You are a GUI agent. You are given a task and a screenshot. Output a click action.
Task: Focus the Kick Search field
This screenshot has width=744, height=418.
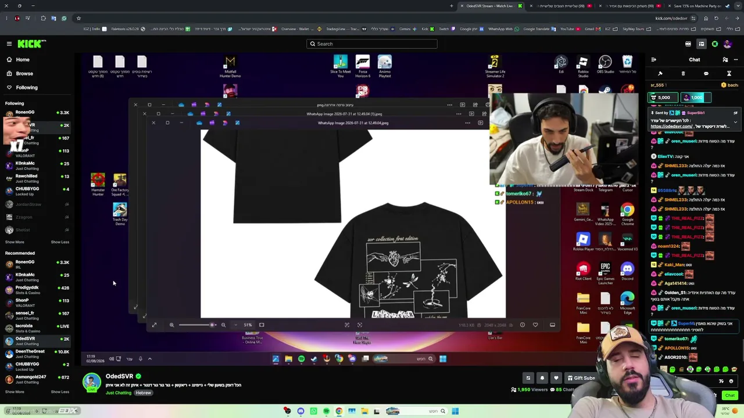[372, 44]
